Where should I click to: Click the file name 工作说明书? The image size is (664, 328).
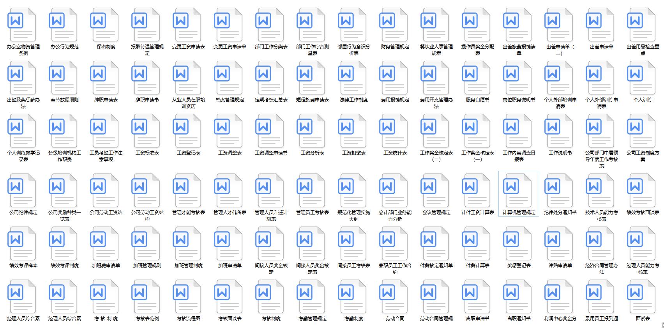point(560,153)
